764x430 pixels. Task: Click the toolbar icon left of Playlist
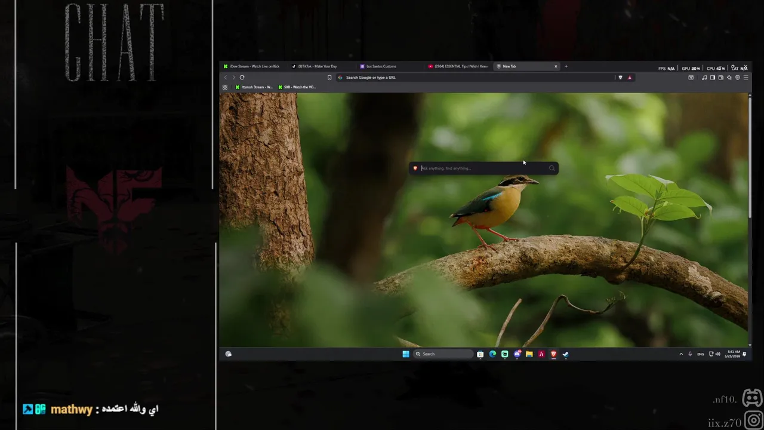691,78
